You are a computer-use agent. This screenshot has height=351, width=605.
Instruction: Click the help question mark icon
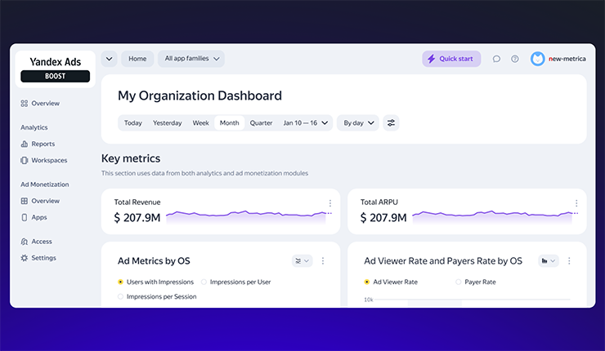pyautogui.click(x=515, y=59)
